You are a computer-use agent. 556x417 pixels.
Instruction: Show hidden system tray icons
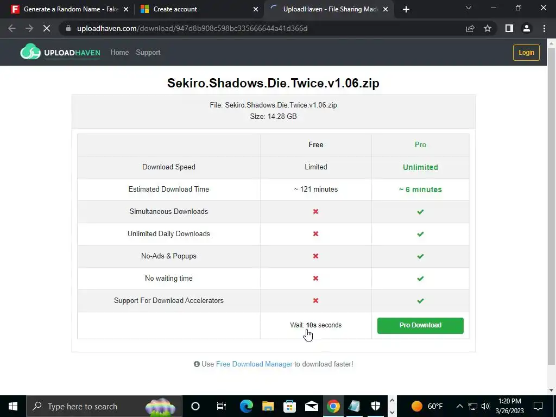click(459, 406)
